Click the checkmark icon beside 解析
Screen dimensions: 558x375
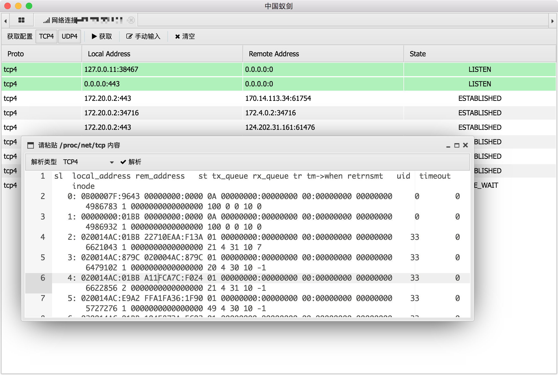click(123, 162)
